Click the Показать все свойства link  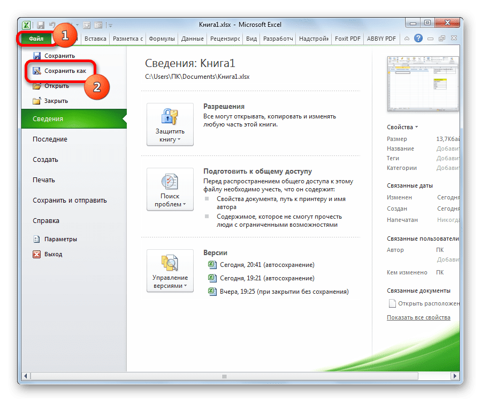coord(418,317)
